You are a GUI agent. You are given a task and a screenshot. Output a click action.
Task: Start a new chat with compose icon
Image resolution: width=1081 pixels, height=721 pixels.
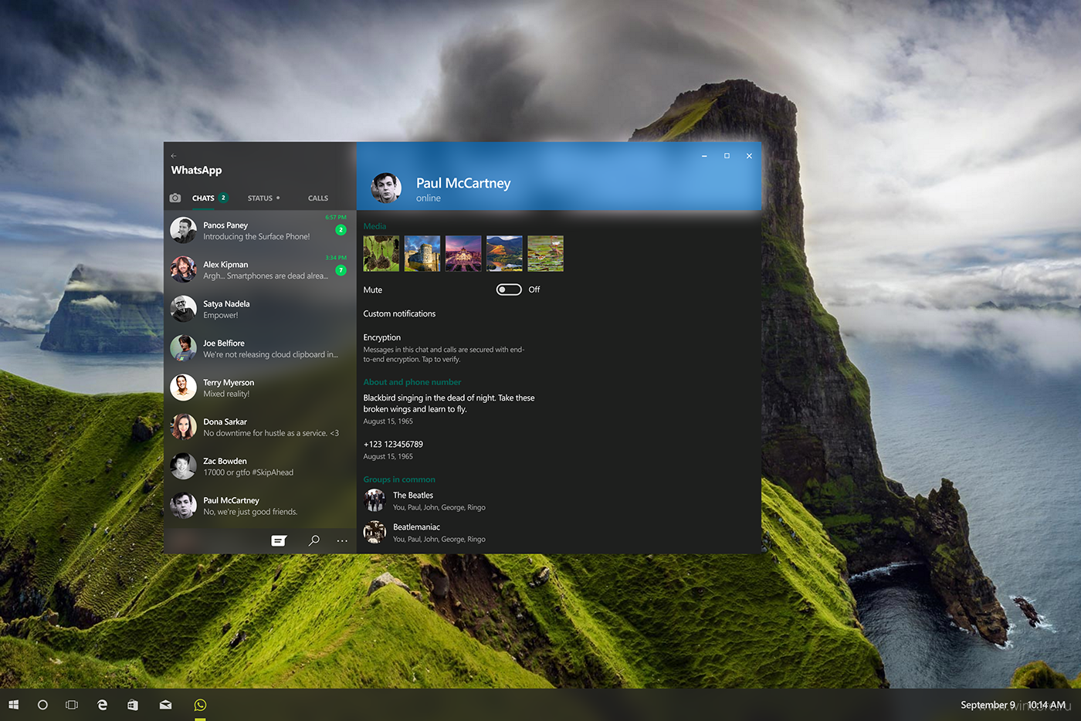[279, 540]
